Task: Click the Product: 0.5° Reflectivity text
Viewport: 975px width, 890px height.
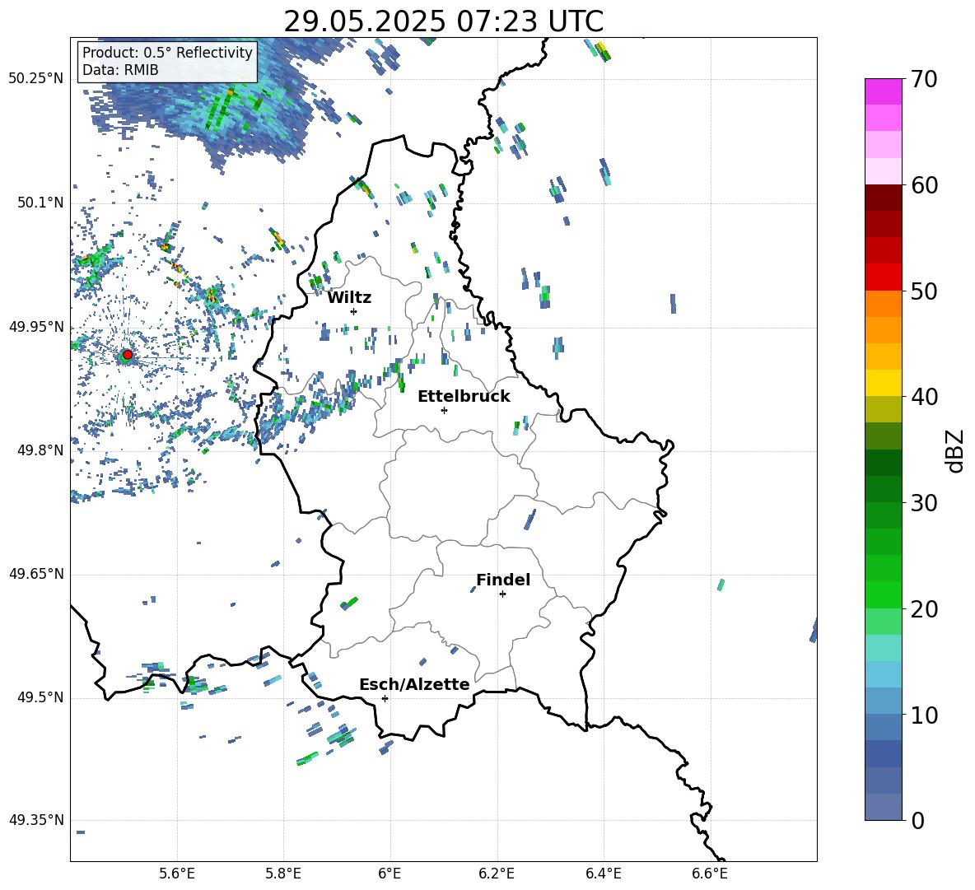Action: tap(167, 53)
